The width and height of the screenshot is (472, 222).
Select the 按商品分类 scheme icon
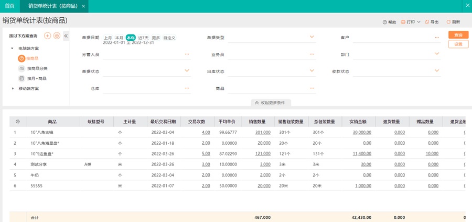tap(22, 68)
